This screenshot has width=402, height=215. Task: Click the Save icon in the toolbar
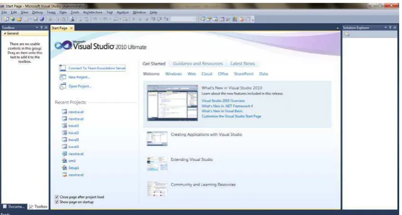pyautogui.click(x=36, y=19)
